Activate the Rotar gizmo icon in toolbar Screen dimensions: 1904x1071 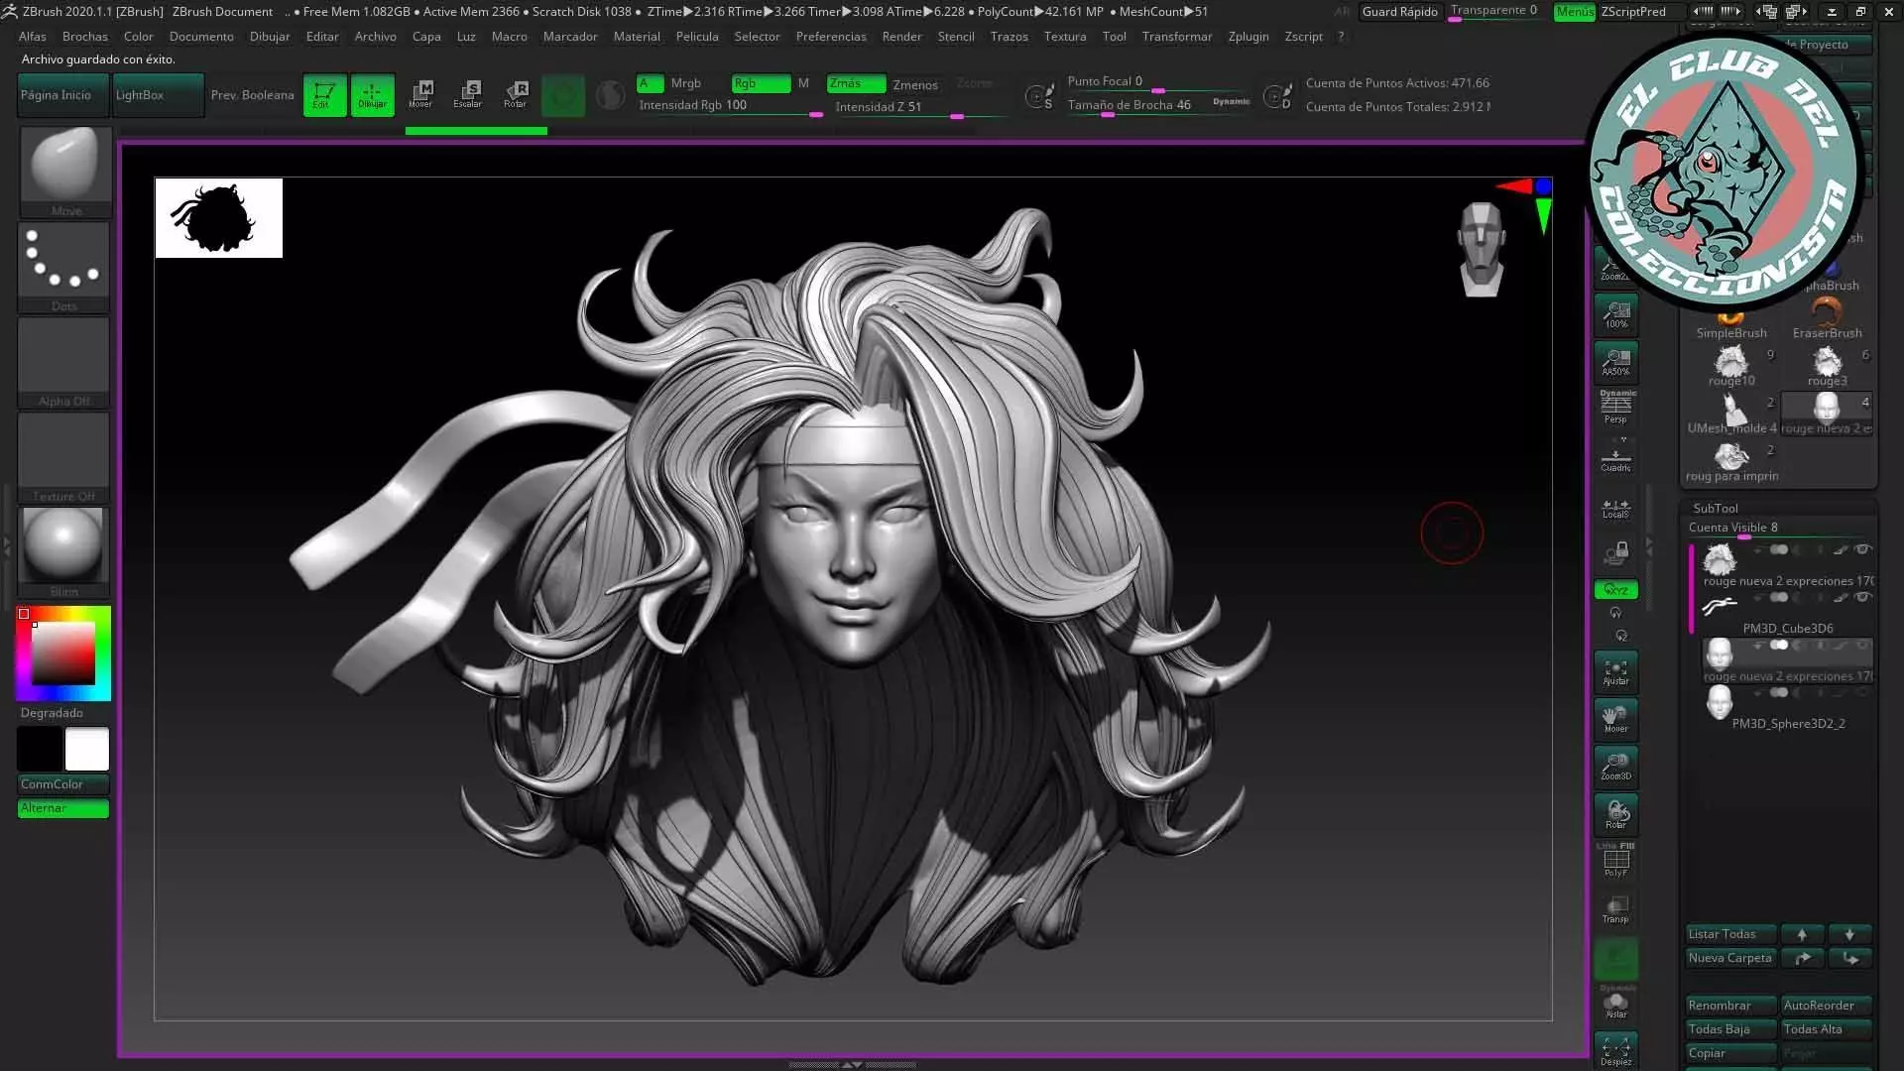[516, 94]
